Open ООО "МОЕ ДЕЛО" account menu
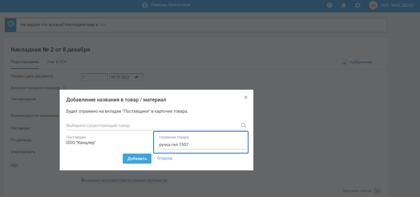 tap(397, 5)
